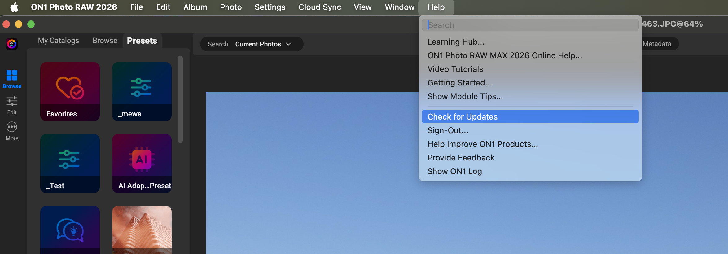Select the Presets tab
The image size is (728, 254).
tap(142, 41)
